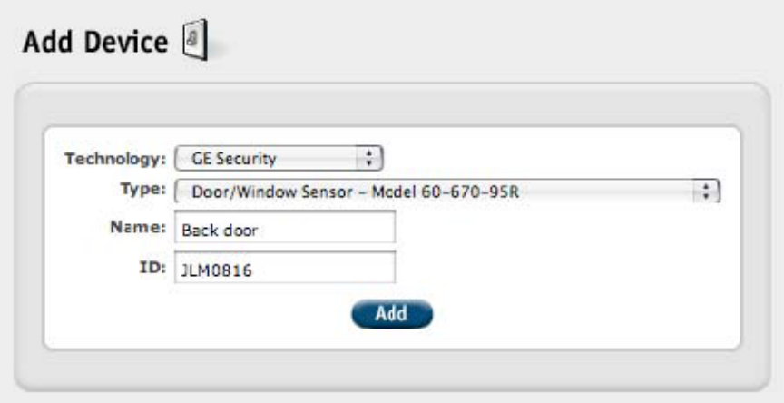The width and height of the screenshot is (784, 403).
Task: Click the blue Add button
Action: click(x=392, y=314)
